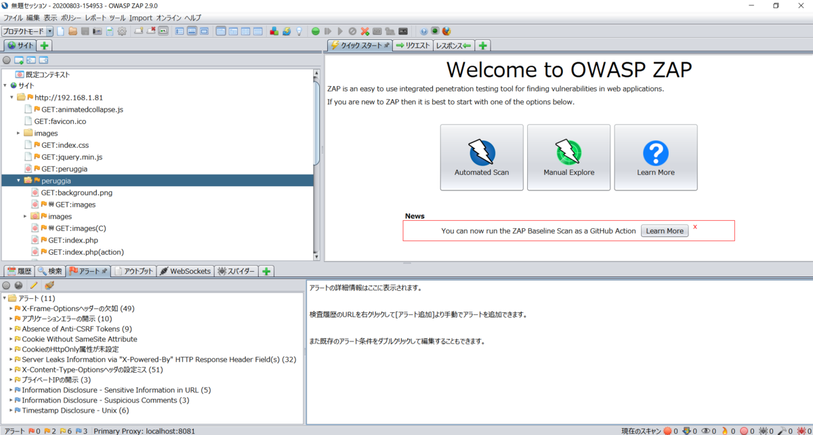813x435 pixels.
Task: Click Learn More in the News box
Action: coord(665,230)
